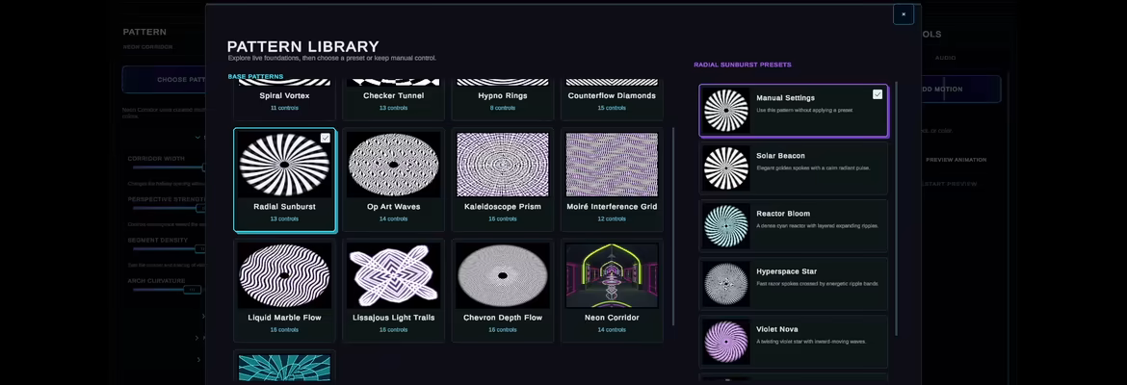Screen dimensions: 1127x385
Task: Choose the Hypno Rings pattern card
Action: [x=503, y=99]
